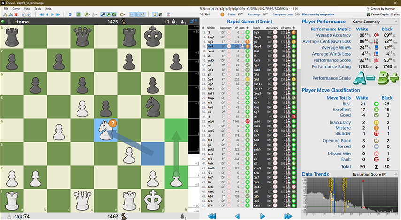Jump to first move using toolbar rewind icon

click(x=41, y=15)
